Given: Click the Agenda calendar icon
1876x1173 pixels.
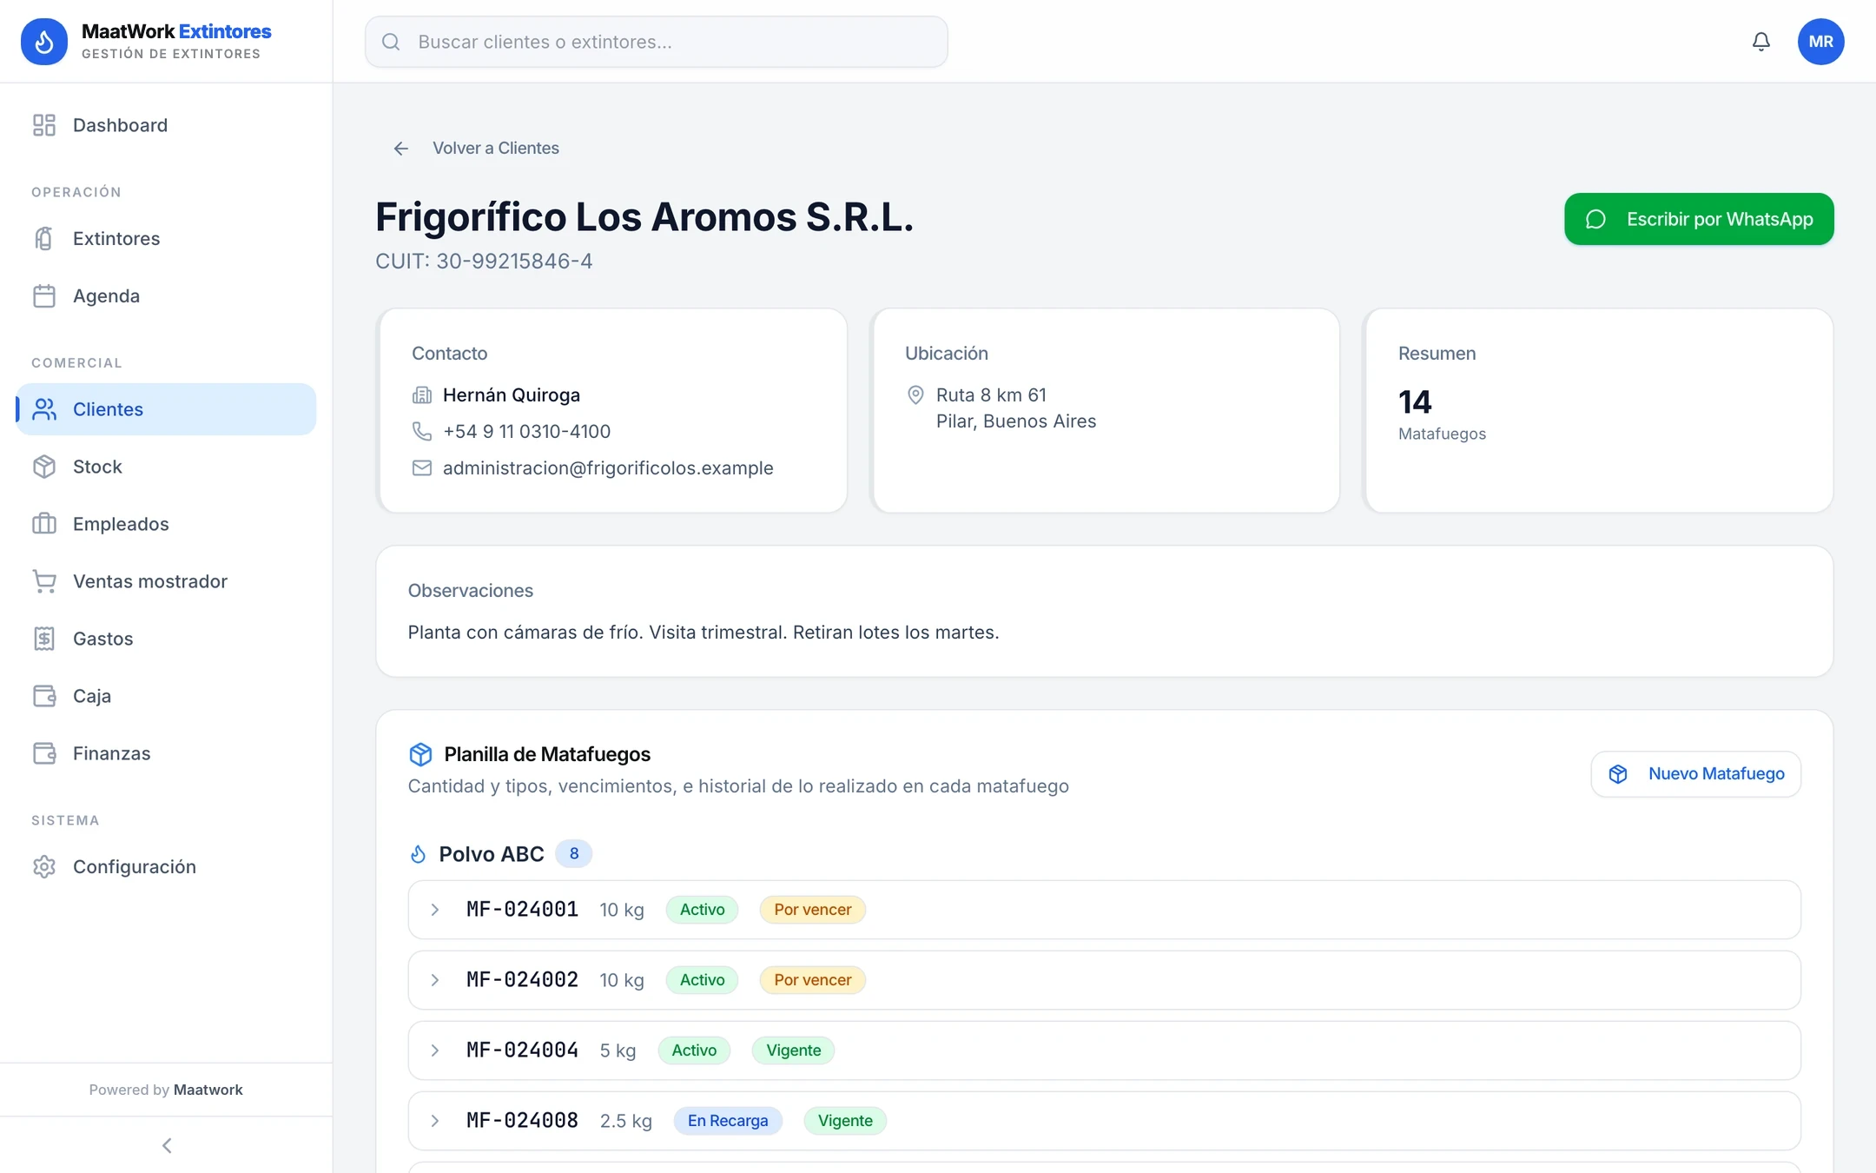Looking at the screenshot, I should pos(44,295).
